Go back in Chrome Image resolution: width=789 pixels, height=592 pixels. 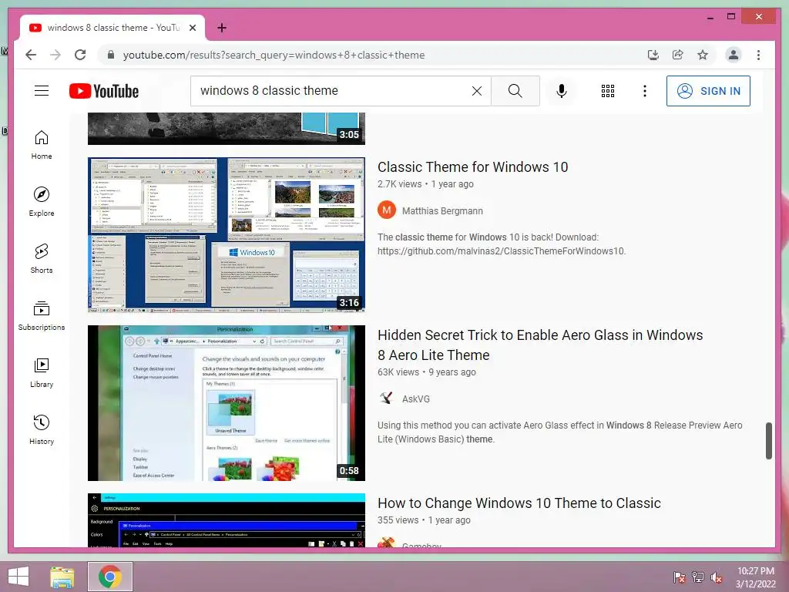(31, 55)
